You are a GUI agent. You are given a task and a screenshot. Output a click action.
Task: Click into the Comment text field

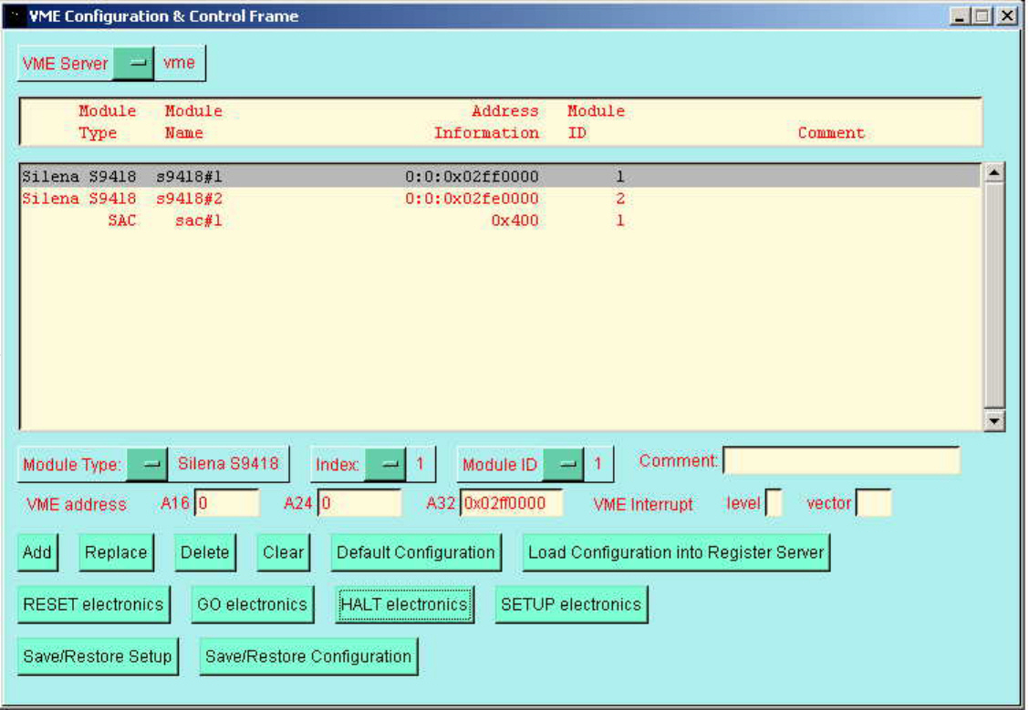pos(841,461)
